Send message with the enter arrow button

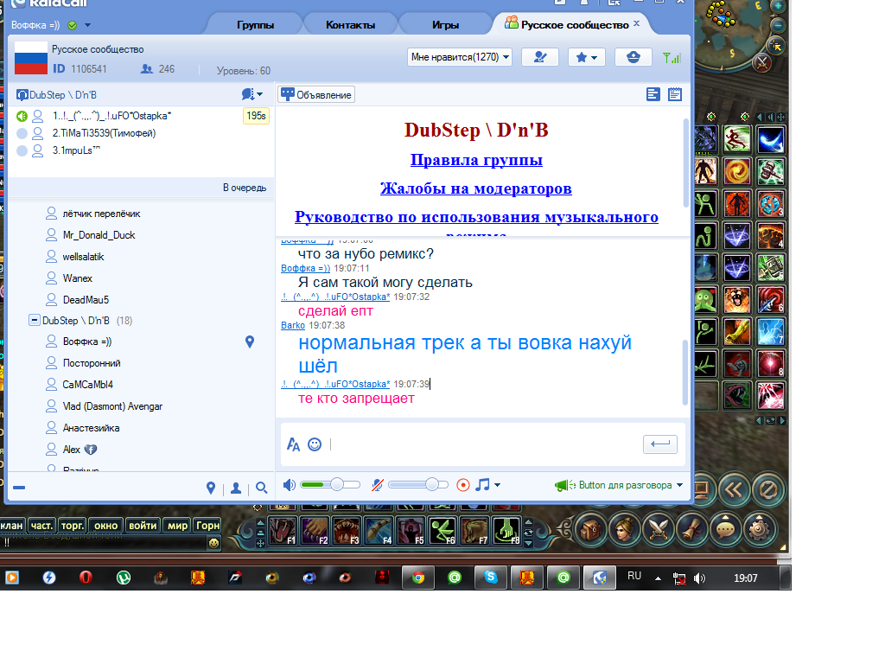point(659,444)
